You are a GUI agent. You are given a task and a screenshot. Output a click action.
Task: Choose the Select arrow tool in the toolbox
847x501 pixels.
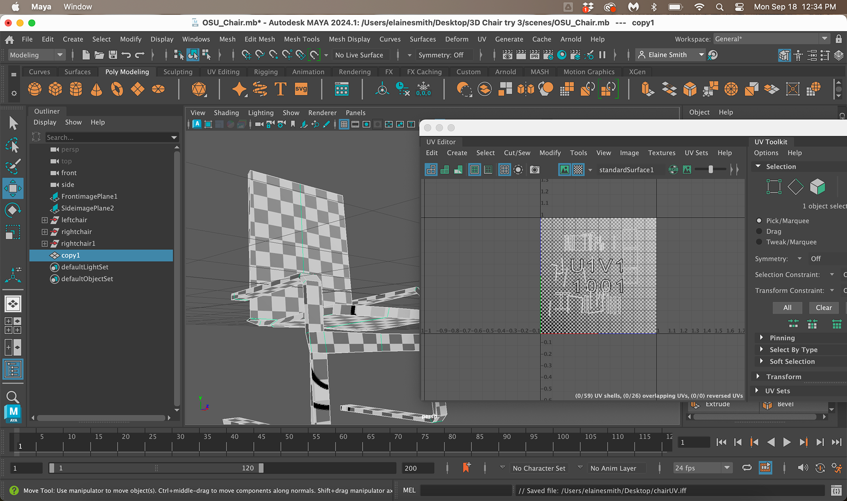tap(13, 123)
